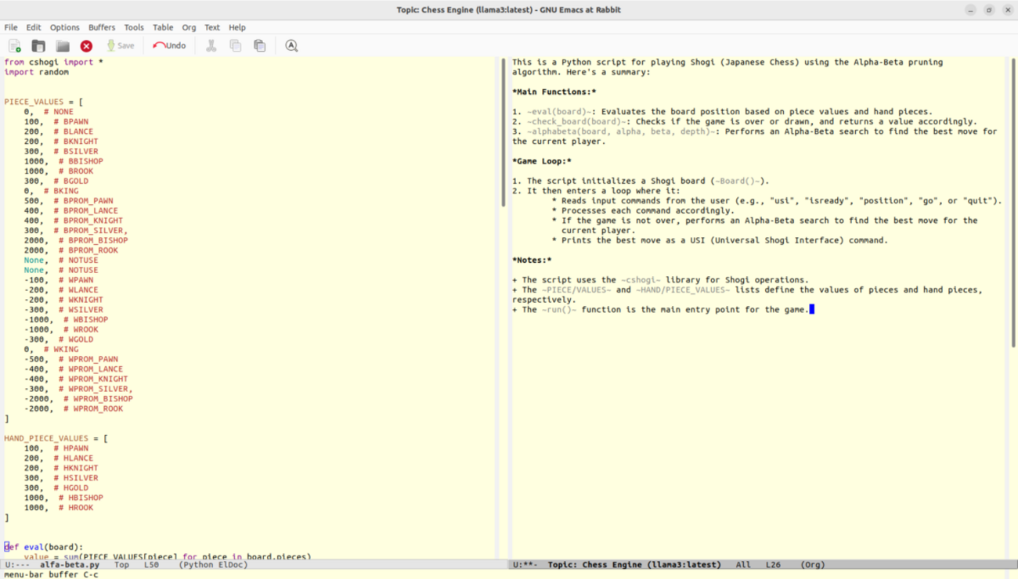Click the 'L50' line number indicator
This screenshot has width=1018, height=579.
(x=151, y=564)
